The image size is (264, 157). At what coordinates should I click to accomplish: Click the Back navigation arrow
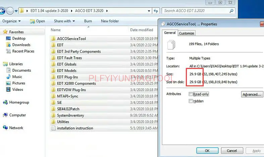coord(2,11)
